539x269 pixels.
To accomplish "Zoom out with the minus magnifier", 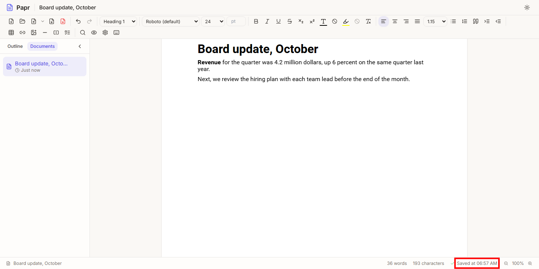I will click(506, 263).
